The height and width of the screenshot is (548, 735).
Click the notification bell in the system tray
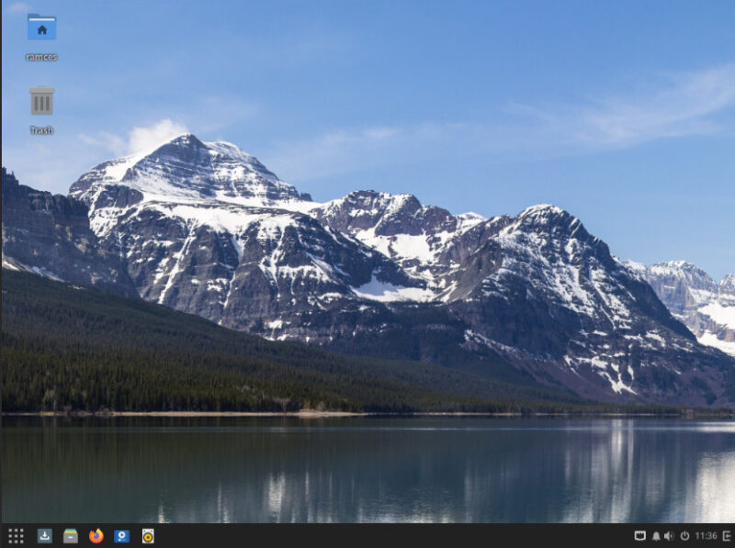click(x=656, y=535)
